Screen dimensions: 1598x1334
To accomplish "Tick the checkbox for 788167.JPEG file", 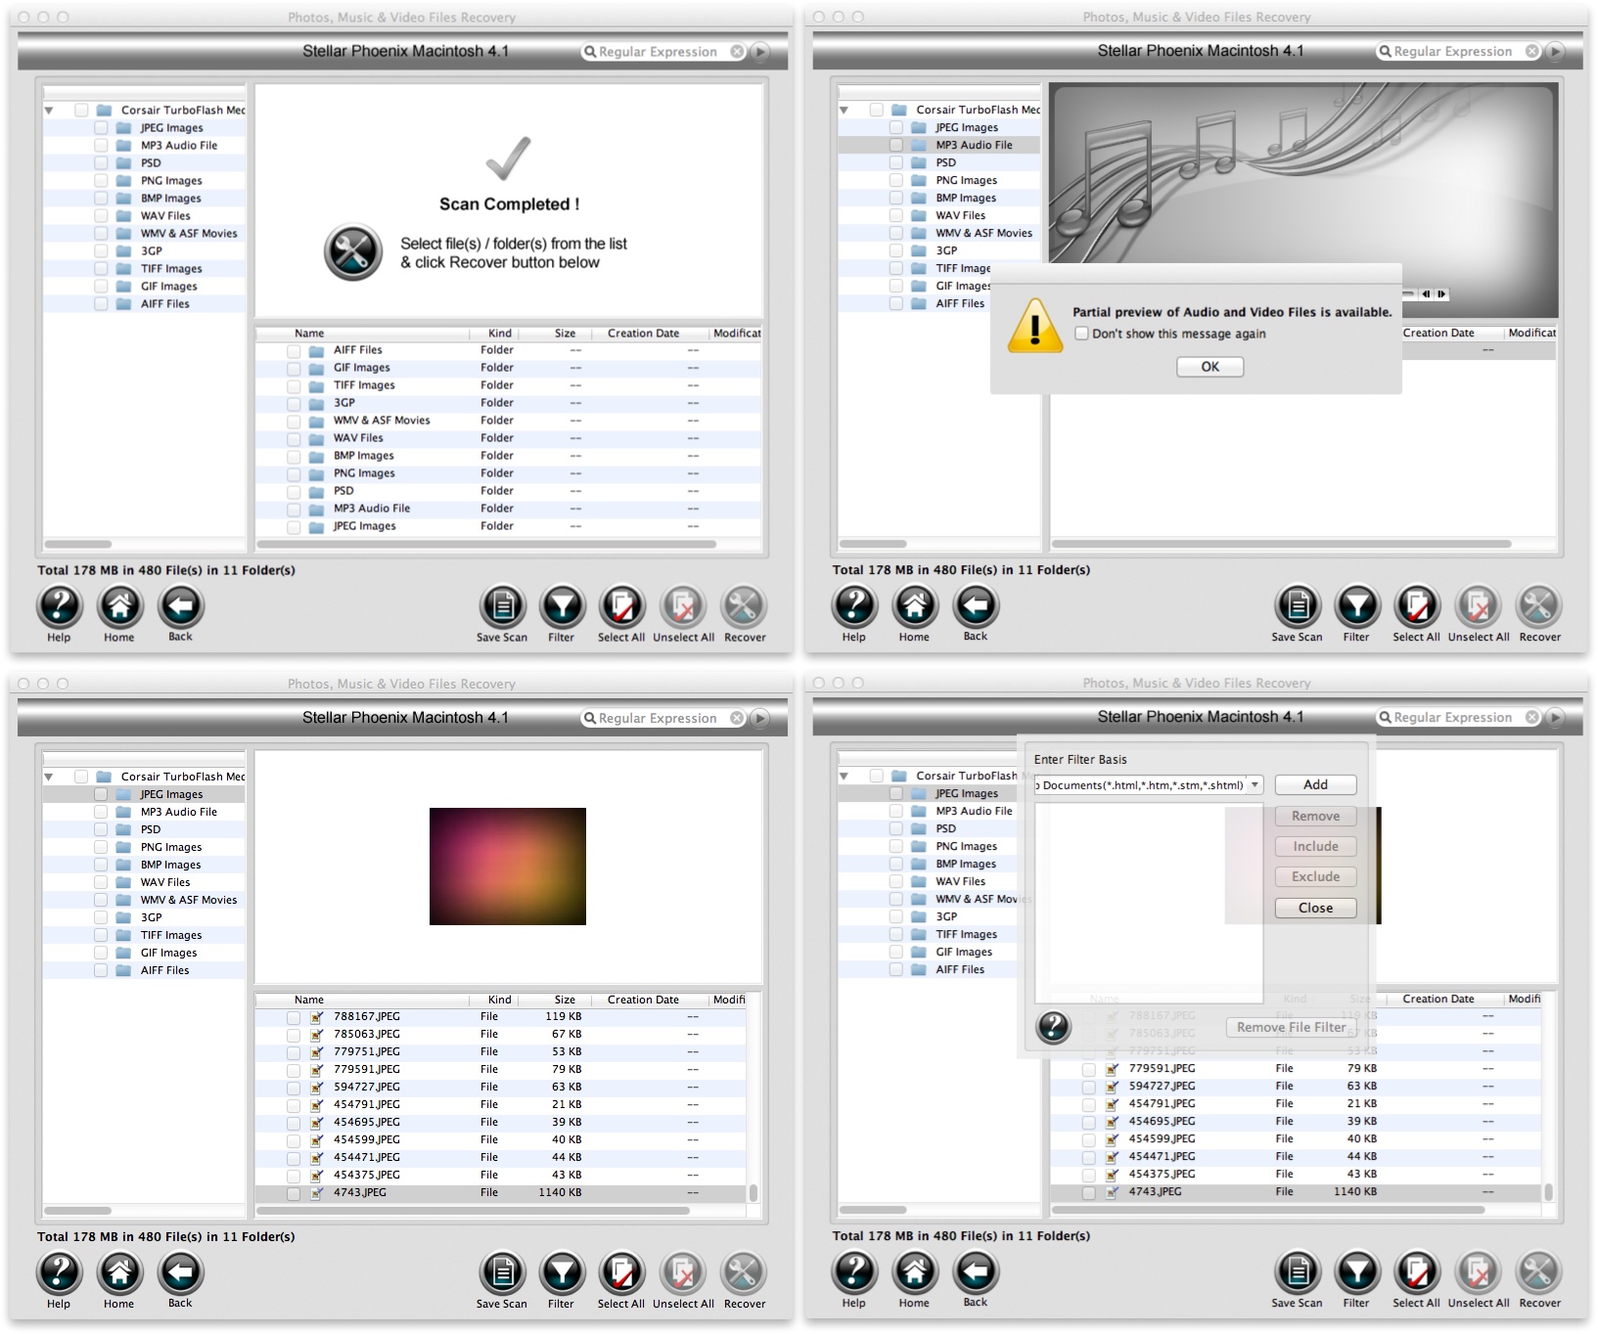I will pyautogui.click(x=294, y=1017).
